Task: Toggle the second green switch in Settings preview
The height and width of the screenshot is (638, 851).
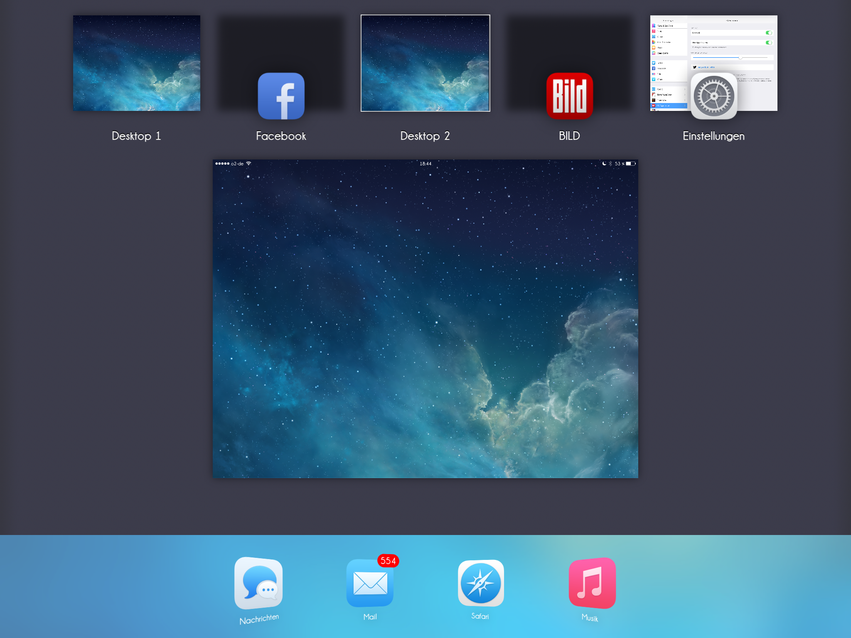Action: 769,42
